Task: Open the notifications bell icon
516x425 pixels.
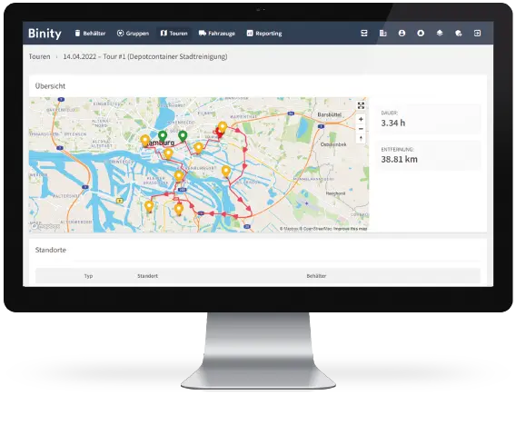Action: click(421, 34)
